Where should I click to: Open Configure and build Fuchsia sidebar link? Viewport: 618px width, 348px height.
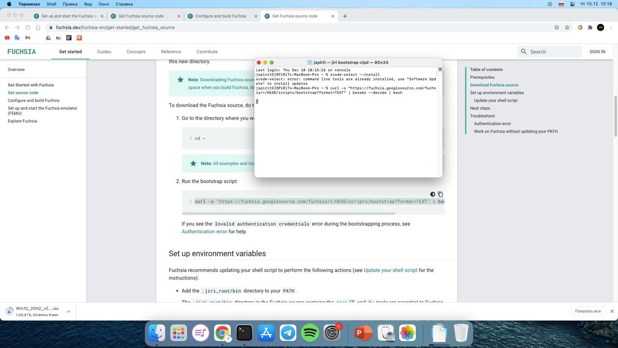(x=33, y=101)
